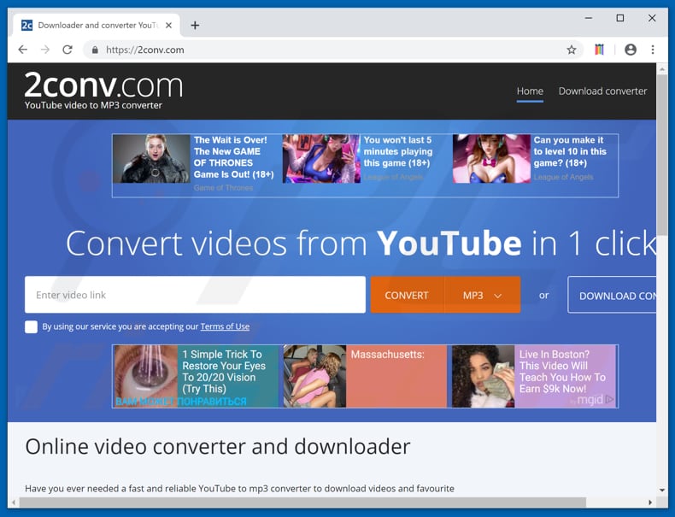Open the 'Can you make it to level 10' ad image
This screenshot has width=675, height=517.
491,159
